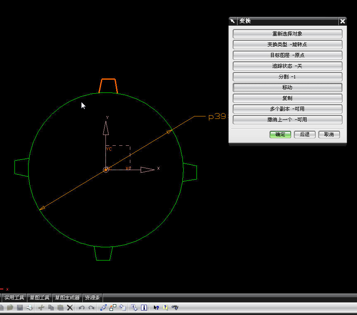Viewport: 357px width, 315px height.
Task: Open the 草图工具 tab
Action: pyautogui.click(x=39, y=298)
